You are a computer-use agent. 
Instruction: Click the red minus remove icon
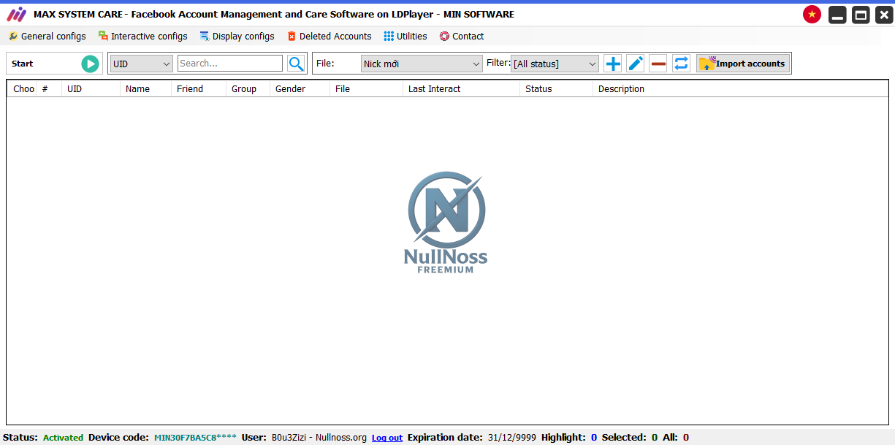(x=658, y=64)
